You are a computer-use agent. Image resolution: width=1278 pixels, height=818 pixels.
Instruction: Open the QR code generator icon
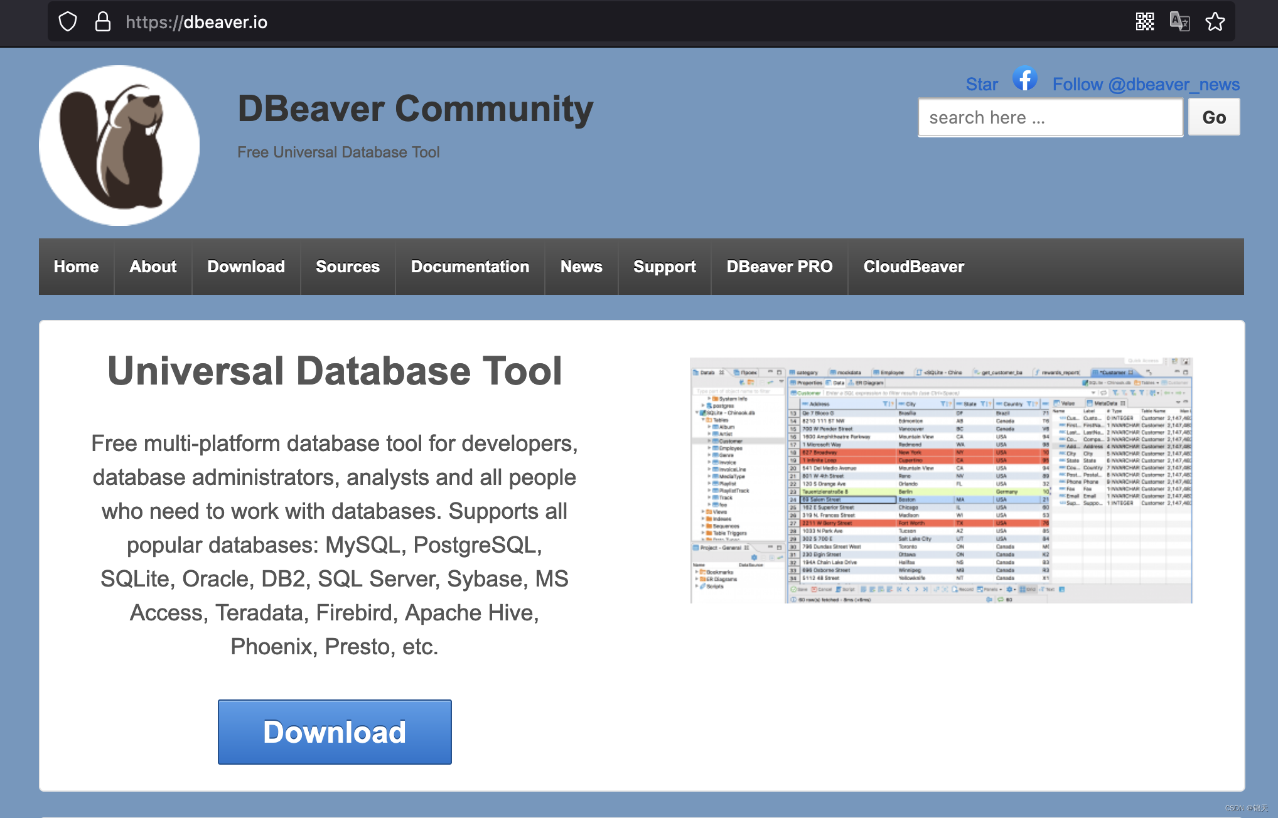coord(1144,22)
